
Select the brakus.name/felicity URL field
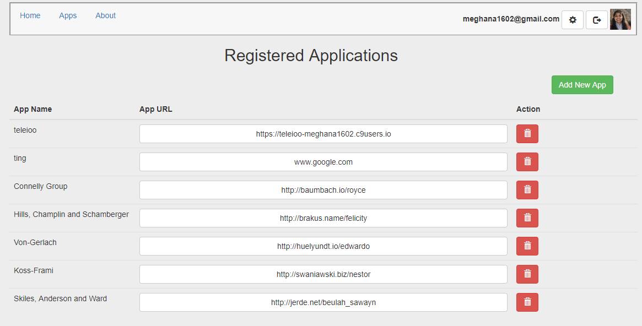point(323,218)
